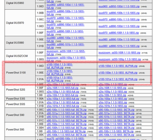Download s95-100k-1.1.0-1855-full_BETA.zip
This screenshot has height=140, width=153.
click(x=66, y=135)
